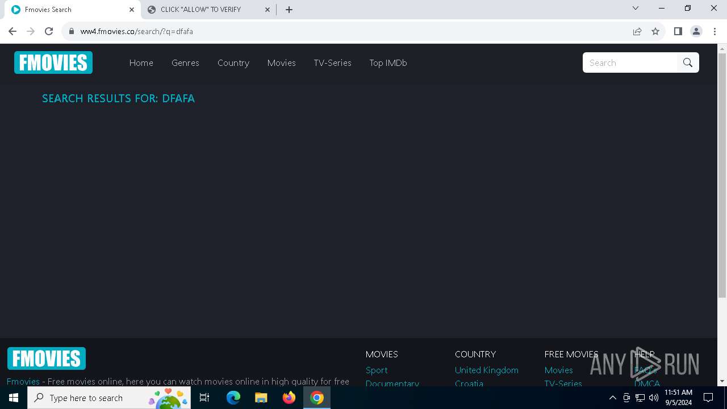This screenshot has height=409, width=727.
Task: Switch to the CLICK "ALLOW" TO VERIFY tab
Action: tap(208, 10)
